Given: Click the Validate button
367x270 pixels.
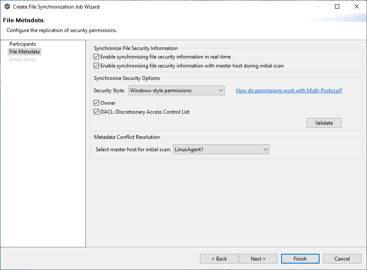Looking at the screenshot, I should [x=323, y=123].
